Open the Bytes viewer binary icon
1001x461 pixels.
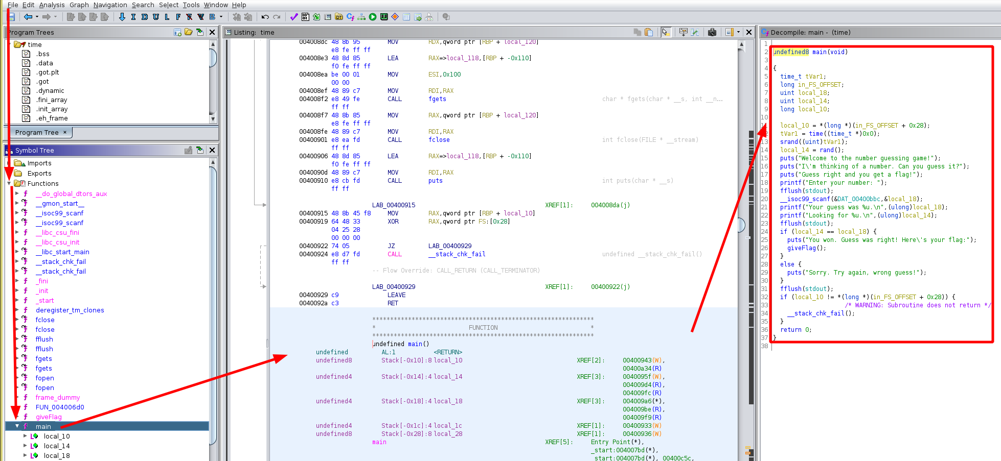pos(305,17)
